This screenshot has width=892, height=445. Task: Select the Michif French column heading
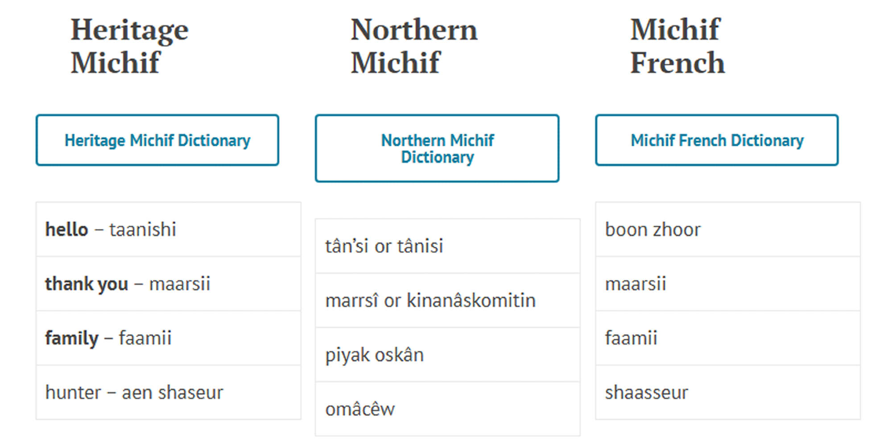click(677, 46)
